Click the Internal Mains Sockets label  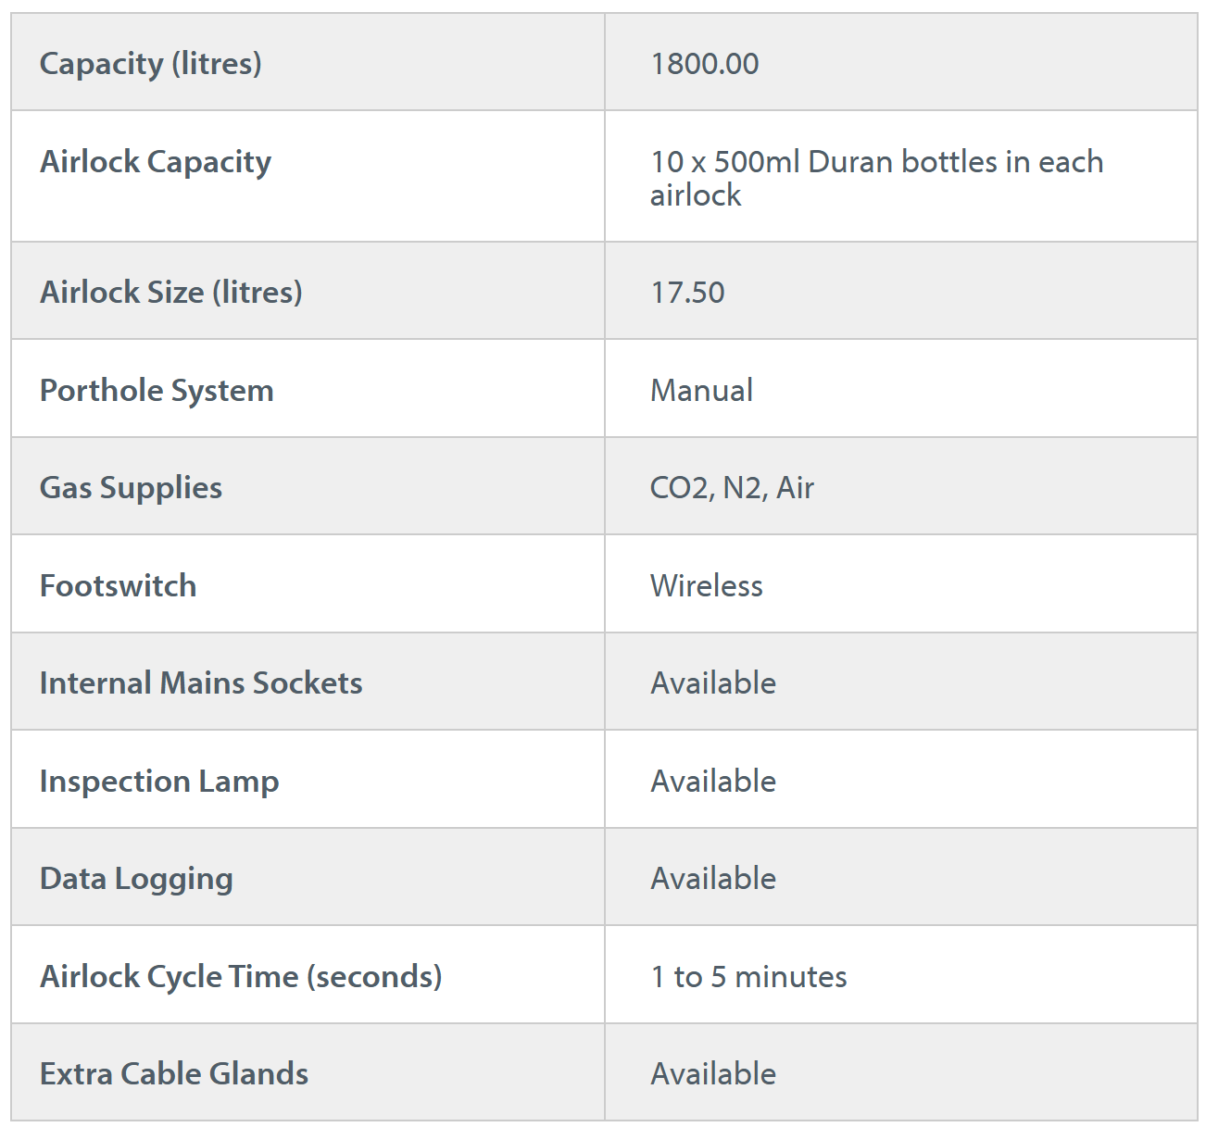tap(201, 683)
